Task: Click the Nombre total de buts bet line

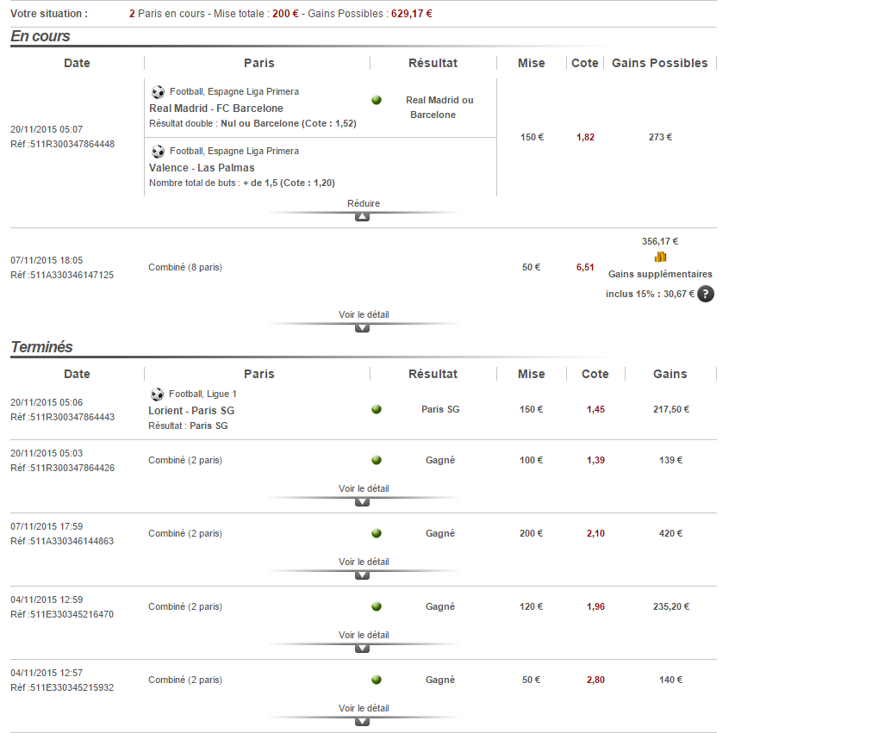Action: (242, 183)
